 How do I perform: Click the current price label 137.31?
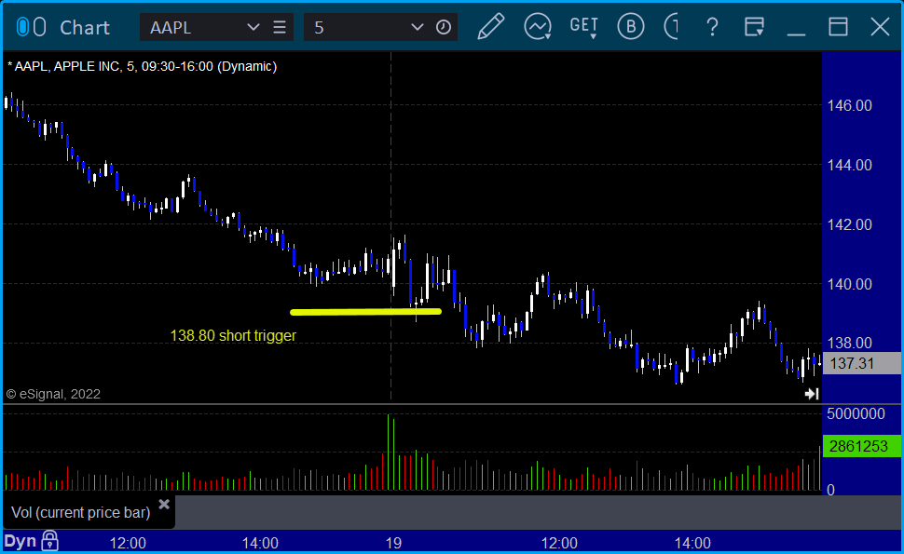pos(861,363)
